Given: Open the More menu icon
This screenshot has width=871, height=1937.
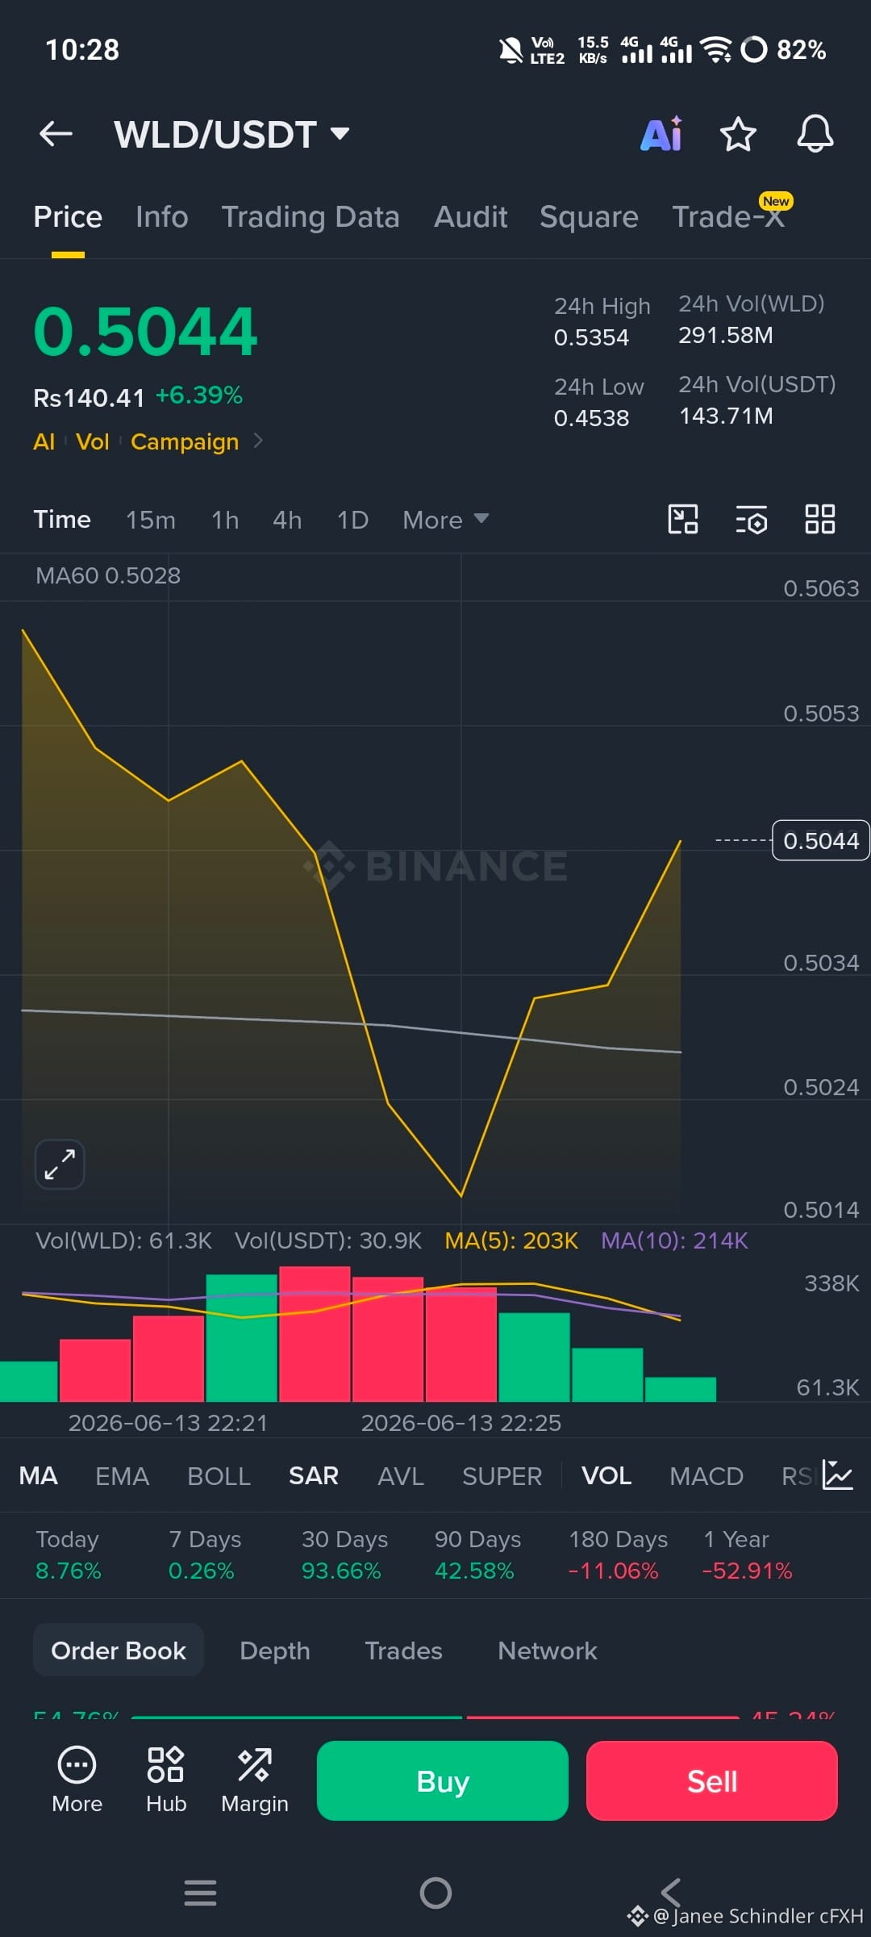Looking at the screenshot, I should coord(77,1780).
